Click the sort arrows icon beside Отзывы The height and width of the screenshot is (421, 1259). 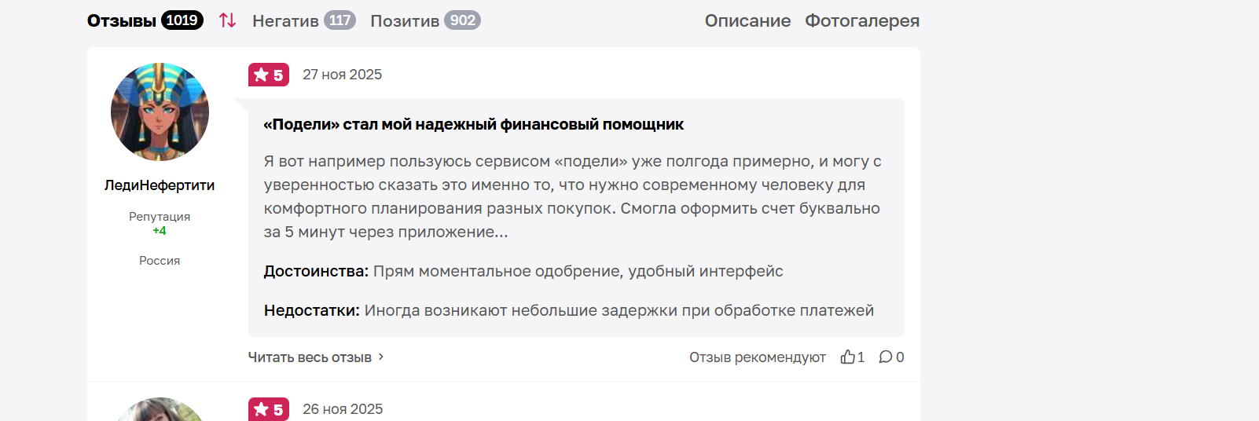[227, 20]
